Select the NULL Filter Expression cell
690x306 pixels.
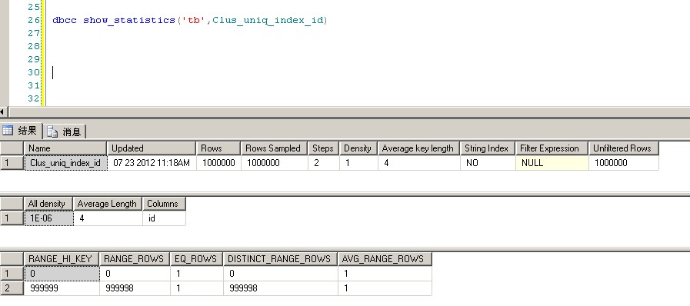point(552,163)
